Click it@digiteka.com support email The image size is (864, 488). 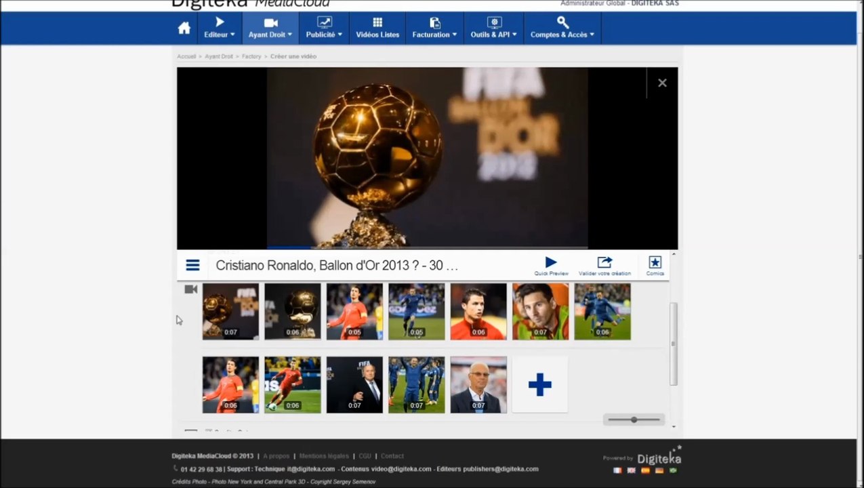coord(311,469)
